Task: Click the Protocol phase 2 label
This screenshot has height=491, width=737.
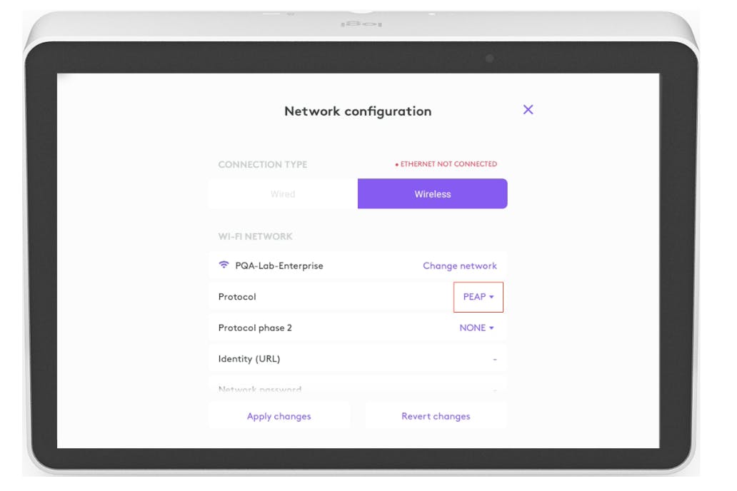Action: 255,328
